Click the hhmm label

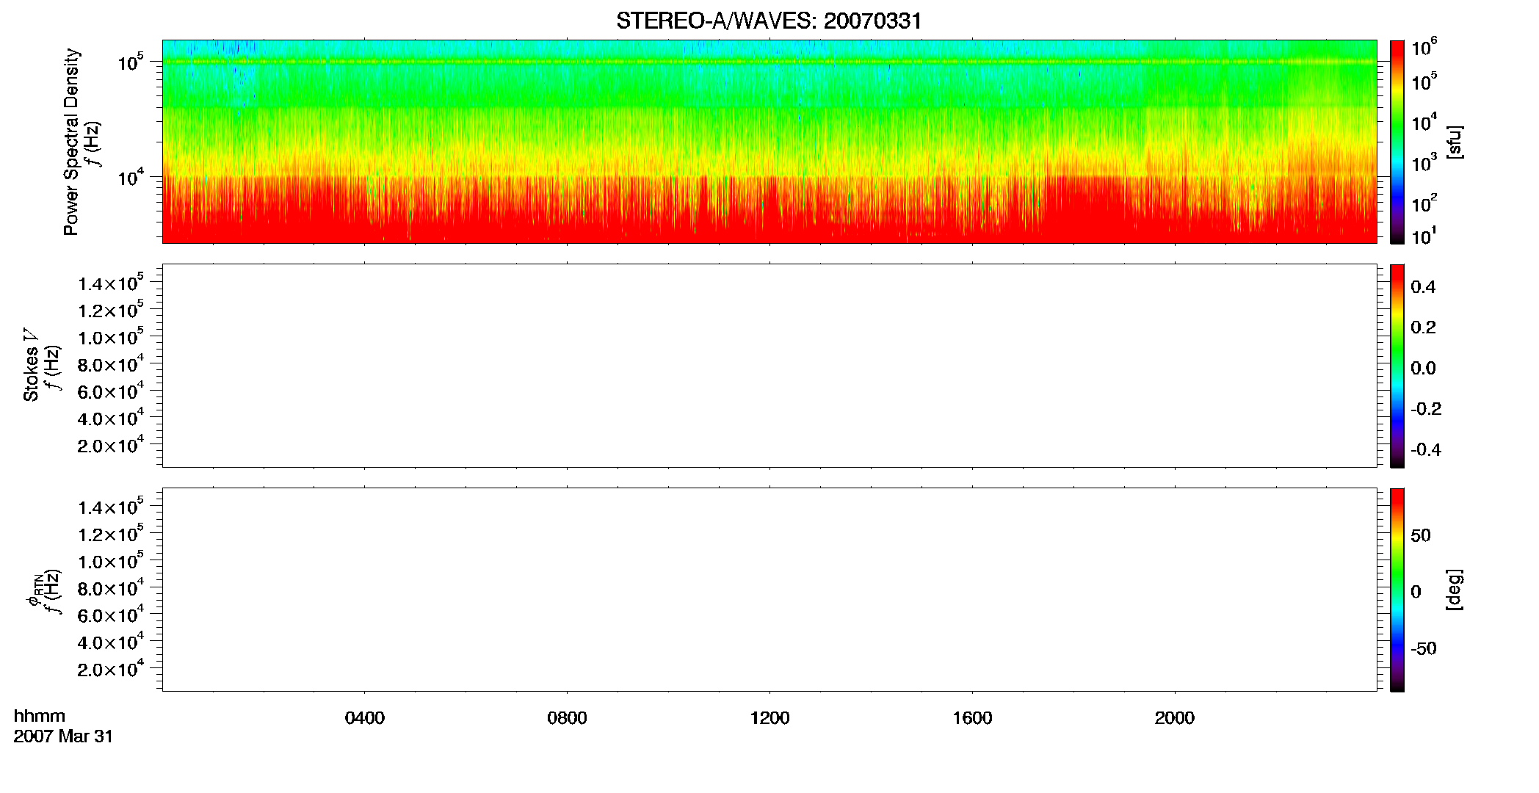tap(40, 716)
